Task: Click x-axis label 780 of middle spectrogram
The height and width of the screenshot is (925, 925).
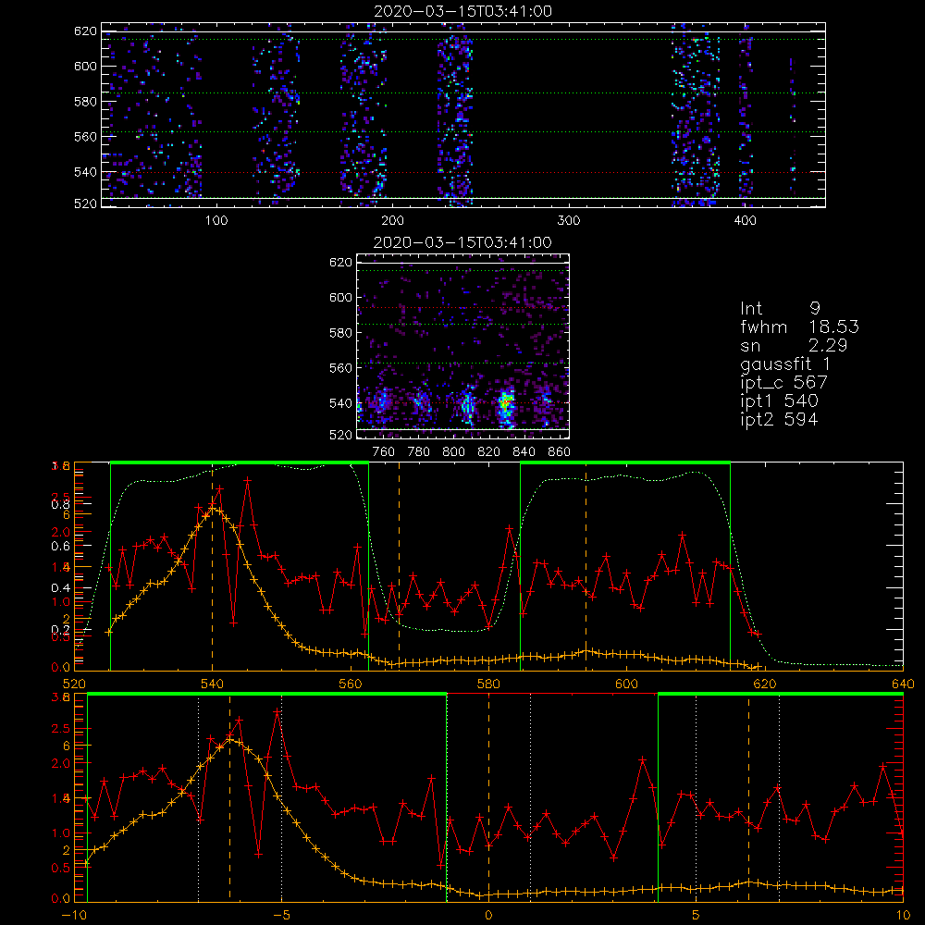Action: (419, 452)
